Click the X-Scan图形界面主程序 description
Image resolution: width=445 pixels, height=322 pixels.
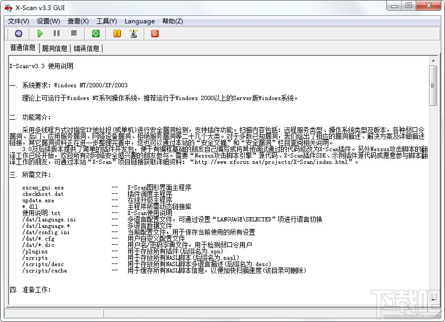(160, 187)
